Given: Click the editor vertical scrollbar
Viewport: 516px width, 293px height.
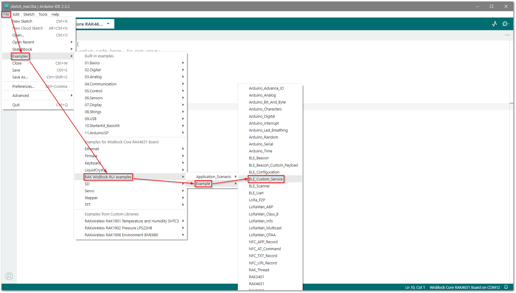Looking at the screenshot, I should pos(511,162).
